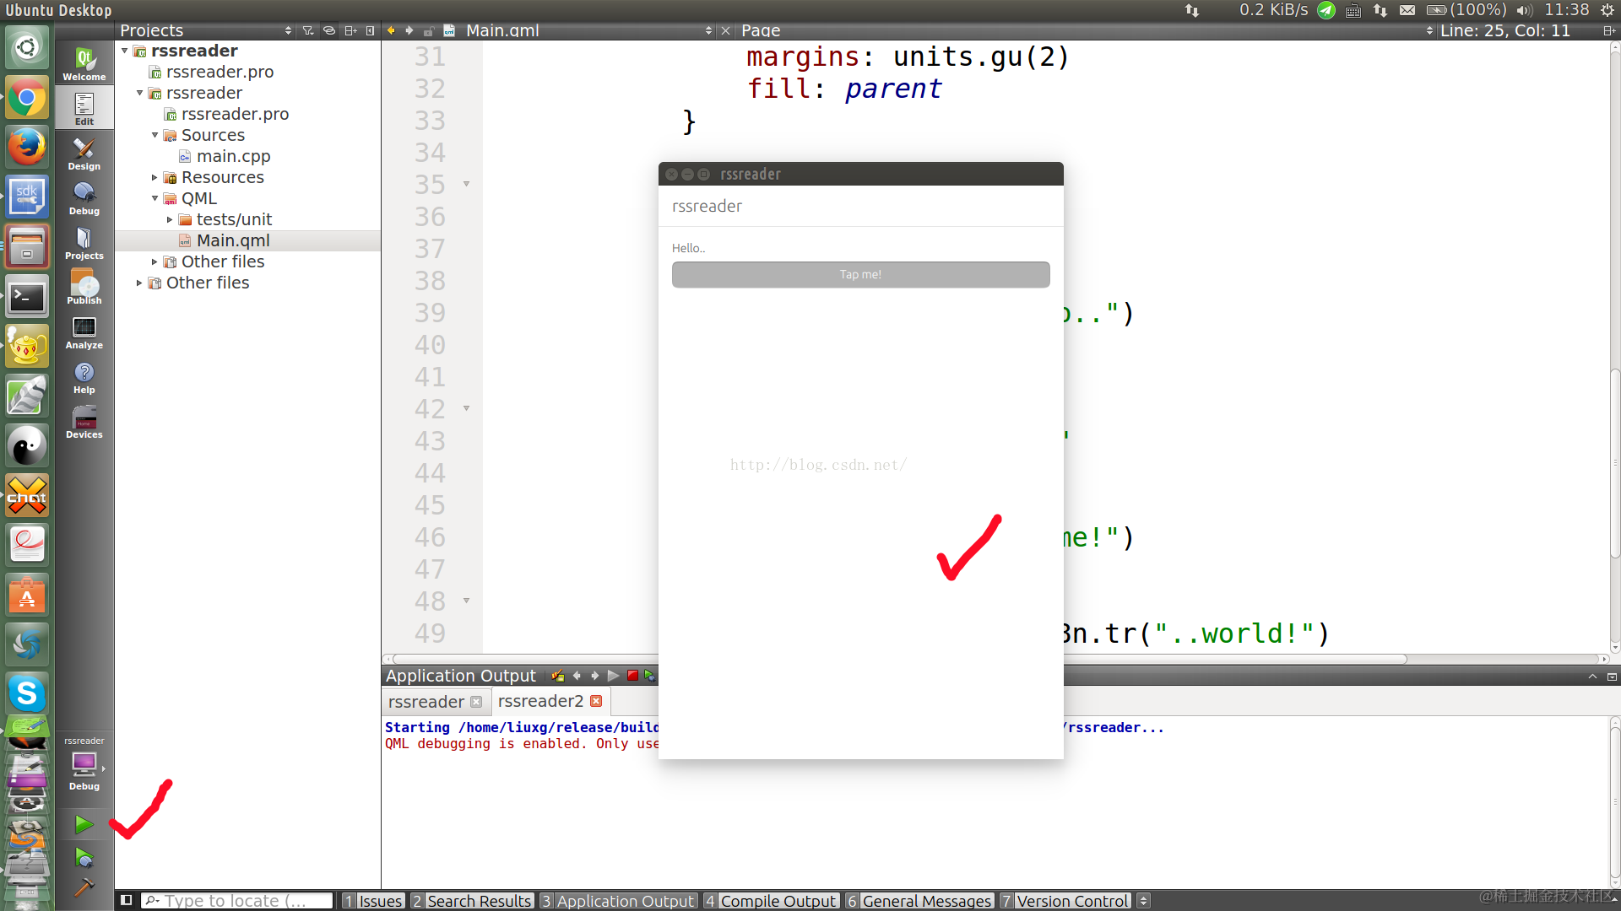Expand the Resources folder
The width and height of the screenshot is (1621, 911).
point(155,177)
